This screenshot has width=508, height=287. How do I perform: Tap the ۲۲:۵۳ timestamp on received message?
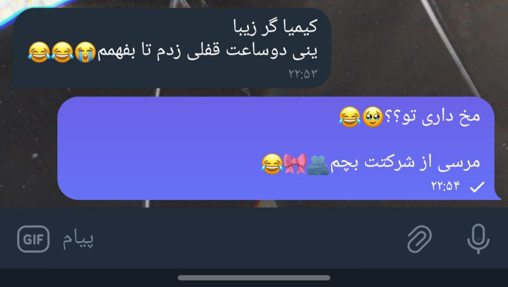point(303,74)
